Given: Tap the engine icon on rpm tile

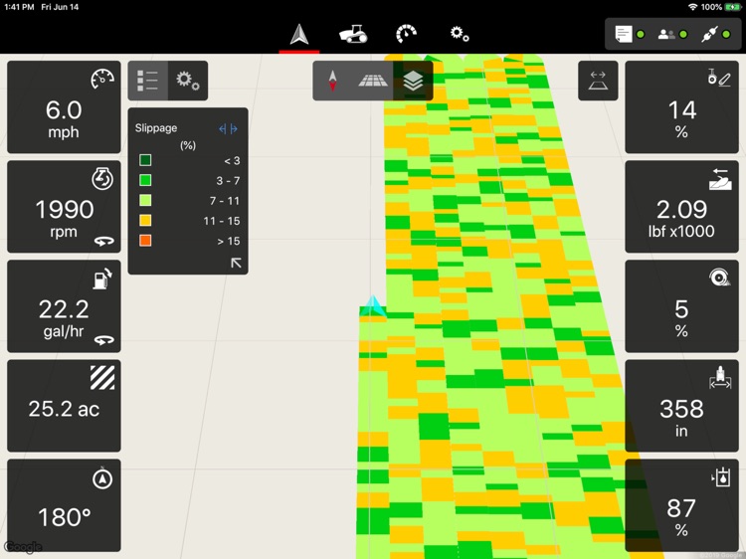Looking at the screenshot, I should [x=102, y=179].
